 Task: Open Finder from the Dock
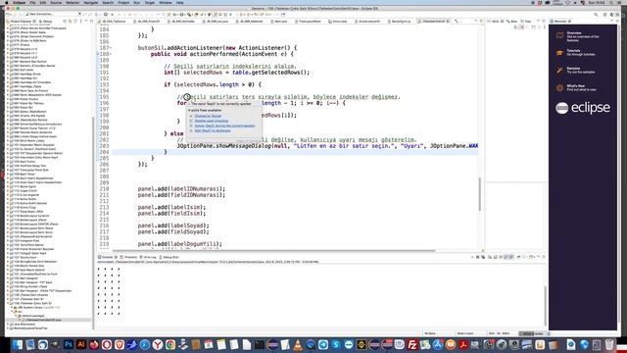tap(18, 344)
